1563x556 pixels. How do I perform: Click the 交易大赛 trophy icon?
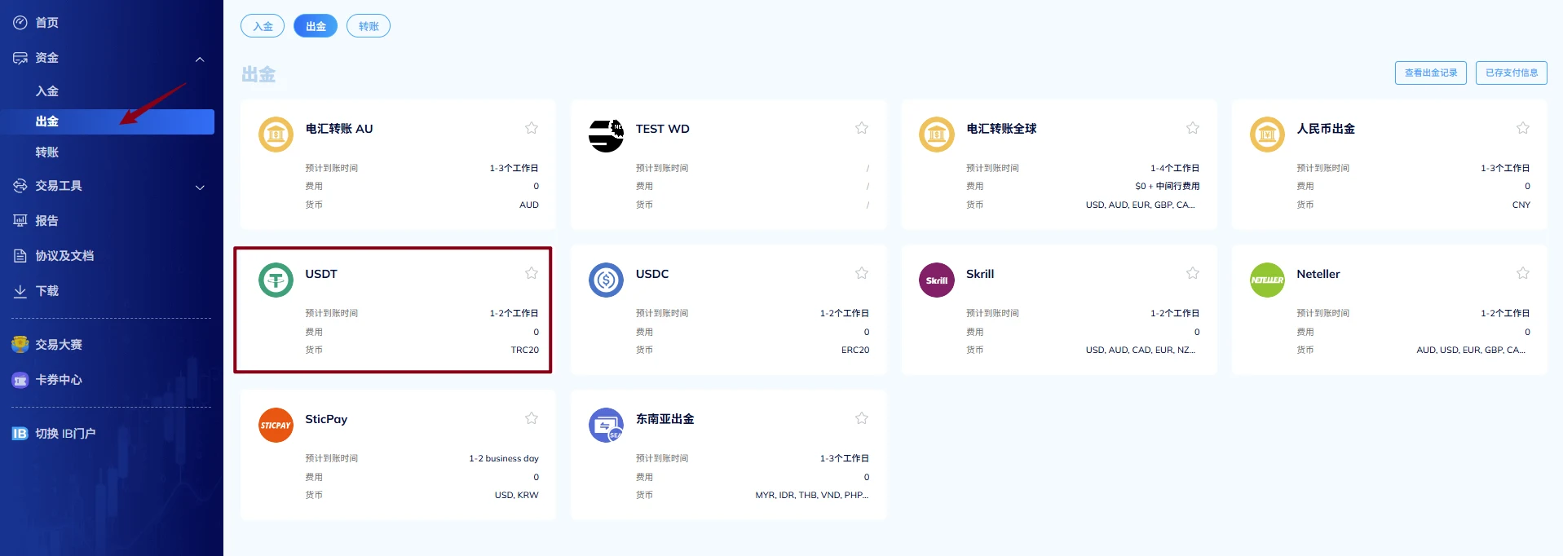(x=20, y=345)
